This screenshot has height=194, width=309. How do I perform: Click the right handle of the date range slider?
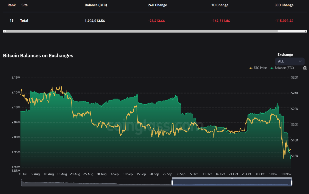click(291, 183)
